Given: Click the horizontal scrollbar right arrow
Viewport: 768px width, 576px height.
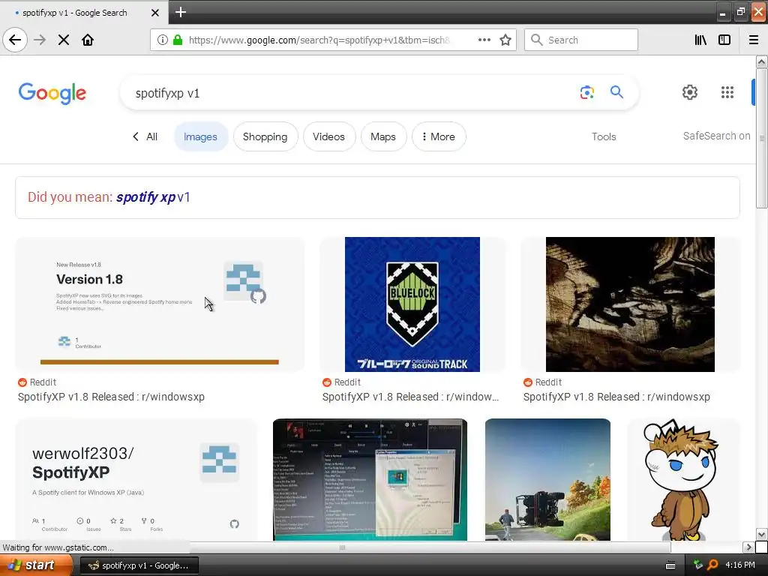Looking at the screenshot, I should (x=748, y=547).
